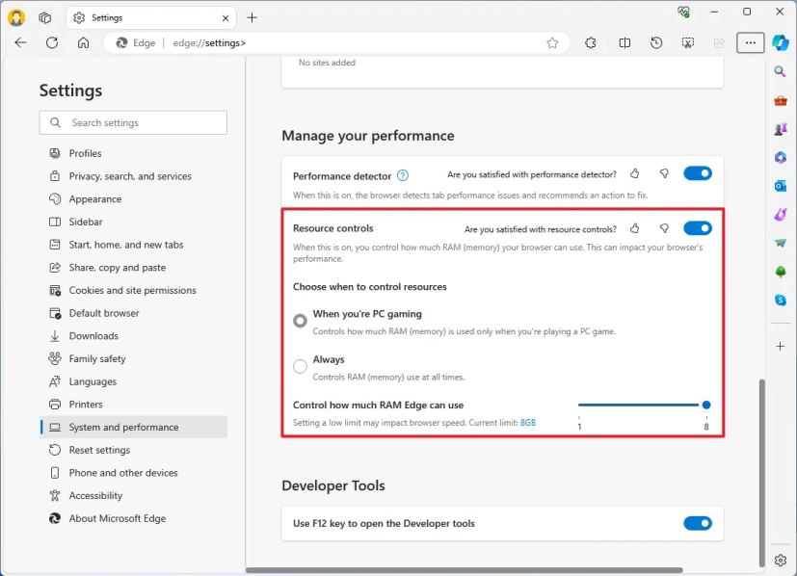Image resolution: width=797 pixels, height=576 pixels.
Task: Open the Settings and more menu
Action: click(751, 42)
